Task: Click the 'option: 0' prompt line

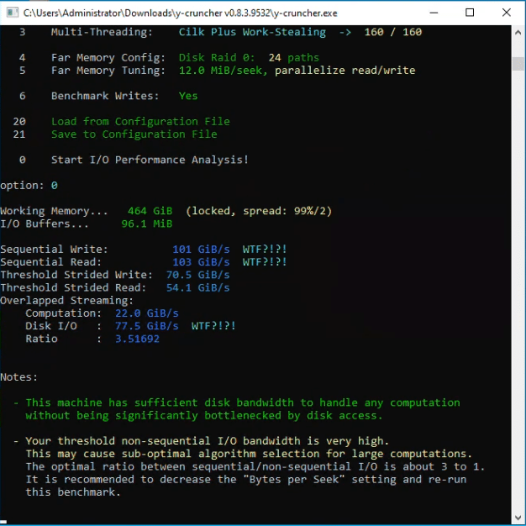Action: 29,186
